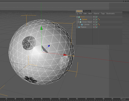Collapse the Cloner Object hierarchy
The image size is (129, 101).
coord(78,22)
